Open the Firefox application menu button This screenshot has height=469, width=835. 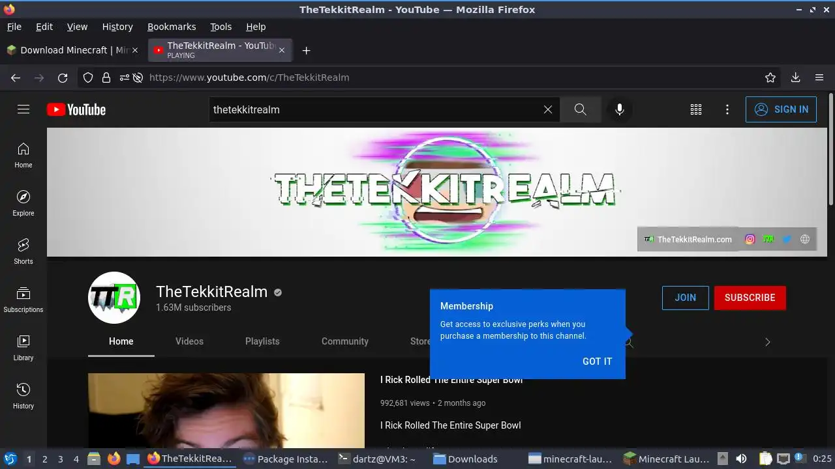pyautogui.click(x=819, y=78)
